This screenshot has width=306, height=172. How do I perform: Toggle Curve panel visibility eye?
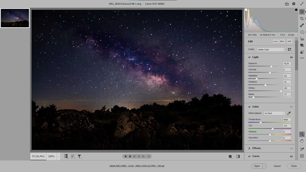(x=291, y=156)
